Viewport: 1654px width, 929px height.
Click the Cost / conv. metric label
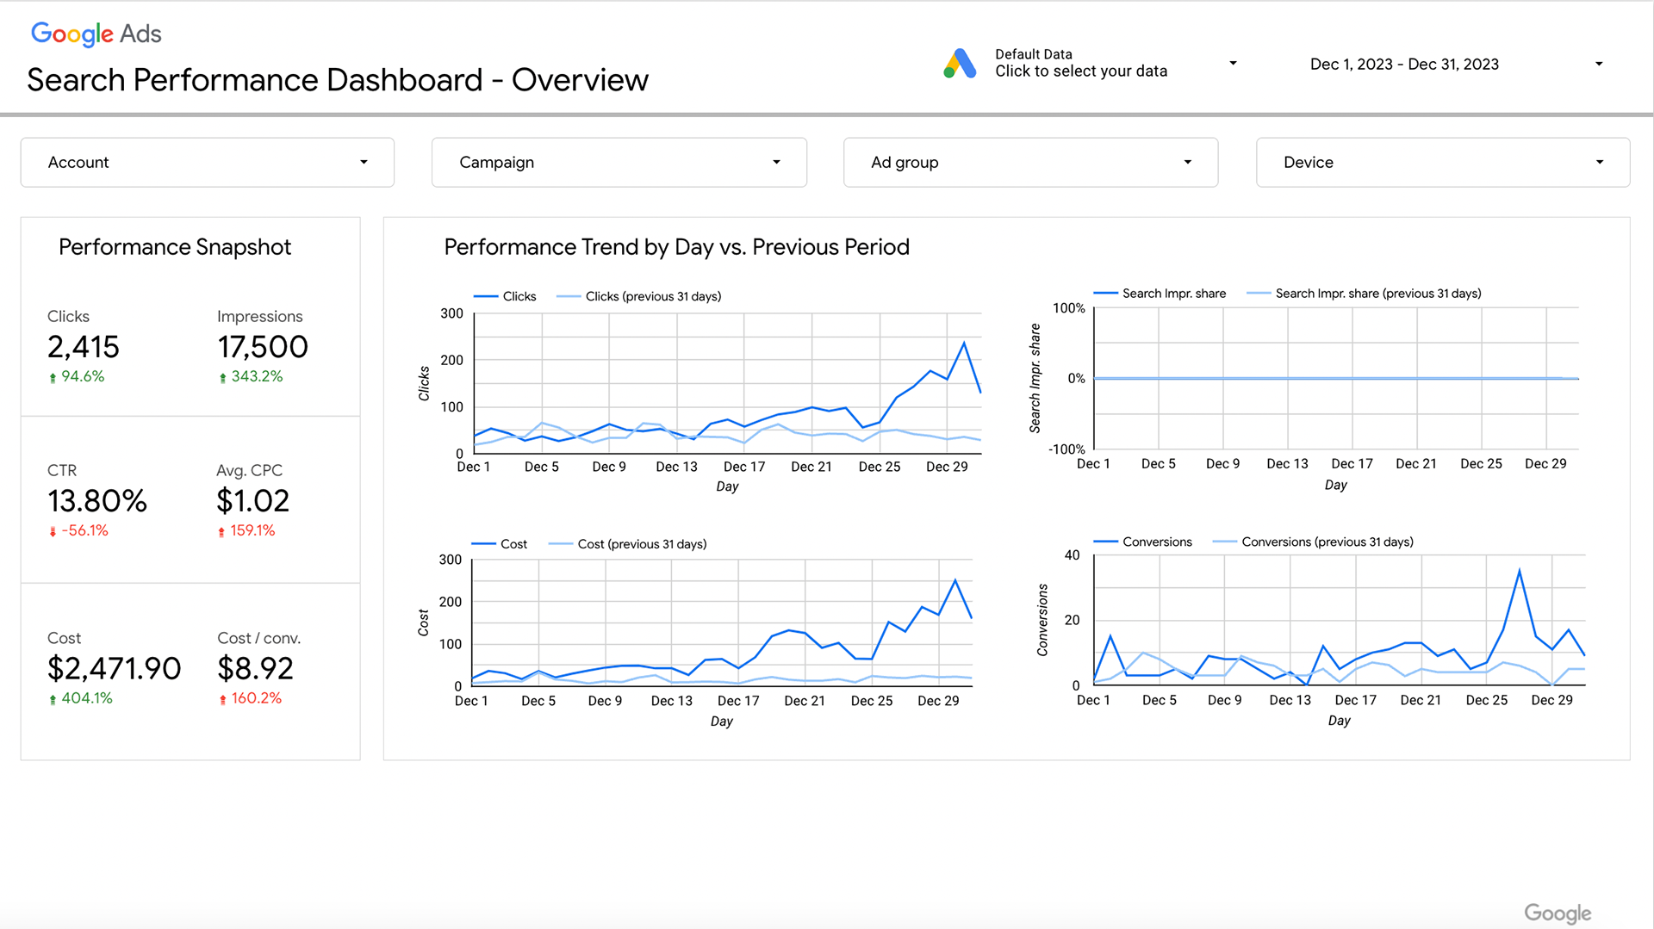point(259,638)
